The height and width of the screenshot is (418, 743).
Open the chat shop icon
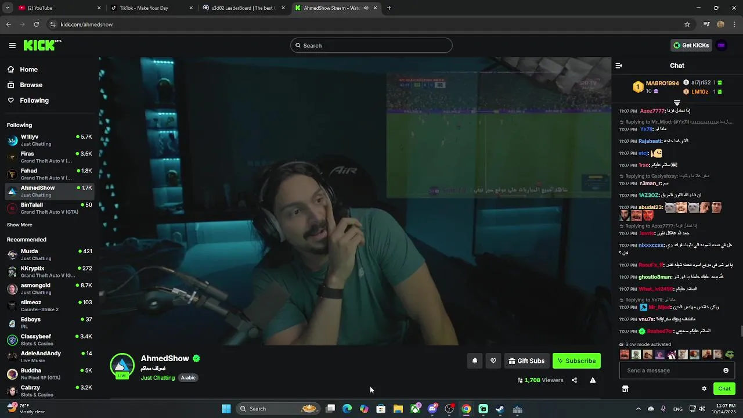click(625, 389)
